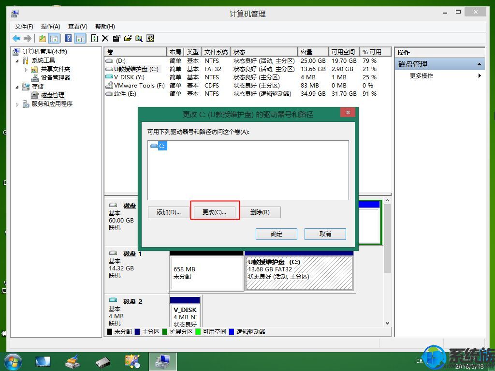Select 设备管理器 in the tree
This screenshot has height=371, width=495.
56,78
